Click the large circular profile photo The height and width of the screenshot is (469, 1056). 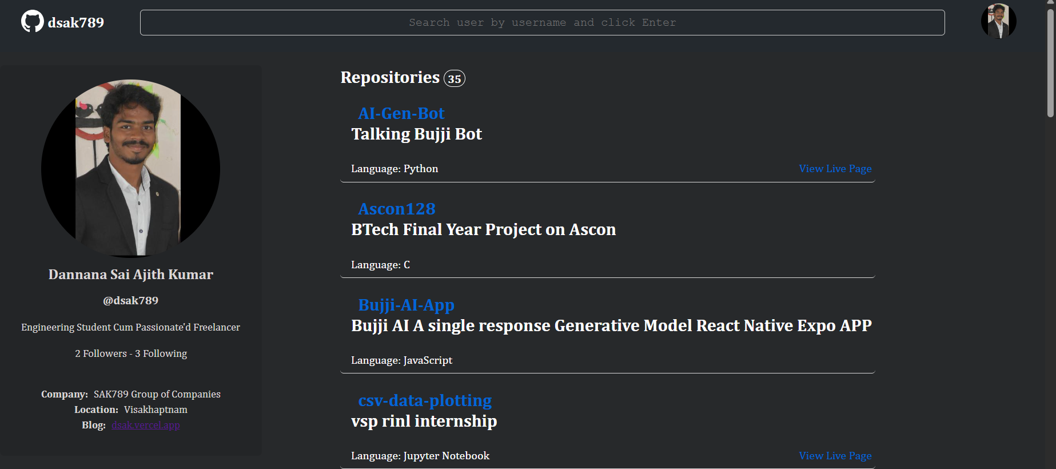130,168
